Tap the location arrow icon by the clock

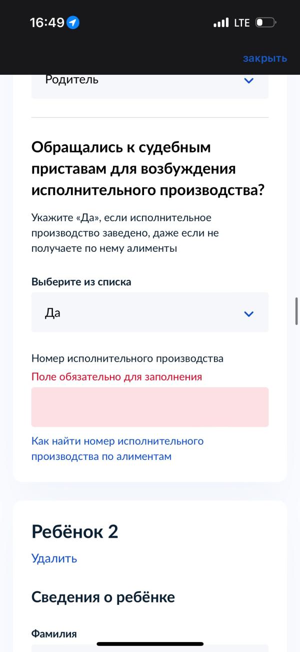pyautogui.click(x=73, y=23)
